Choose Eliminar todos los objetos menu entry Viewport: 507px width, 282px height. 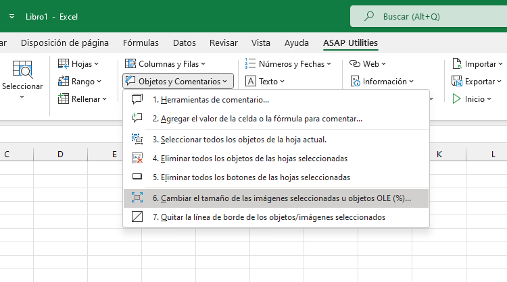[276, 159]
